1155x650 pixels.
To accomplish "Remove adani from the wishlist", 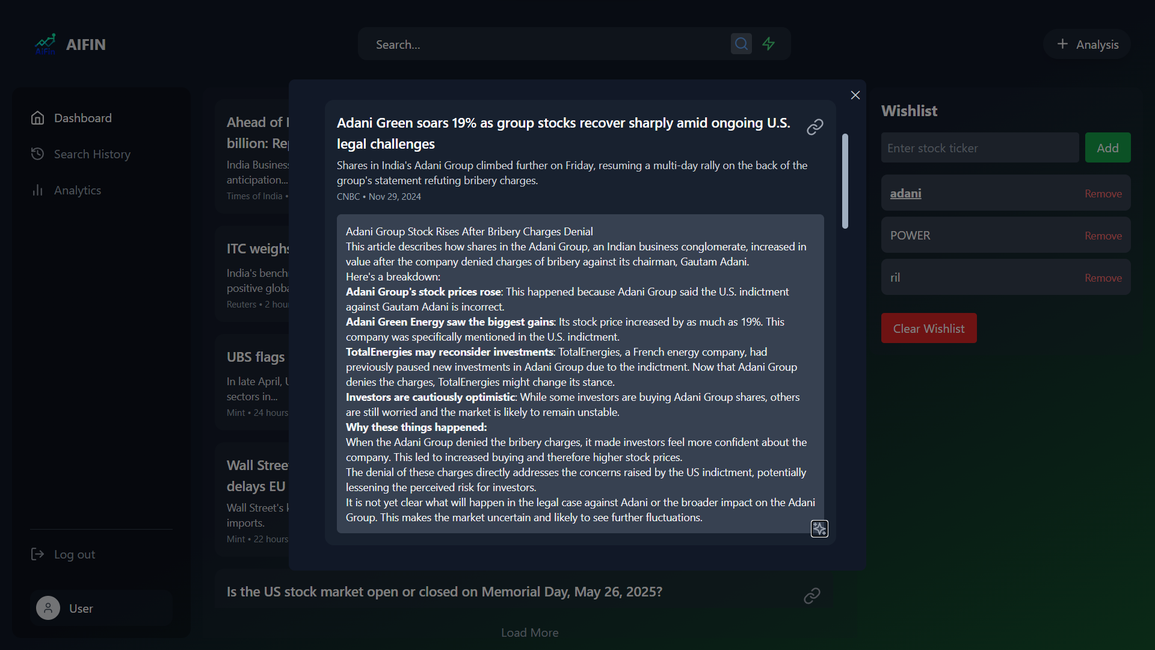I will pos(1103,194).
